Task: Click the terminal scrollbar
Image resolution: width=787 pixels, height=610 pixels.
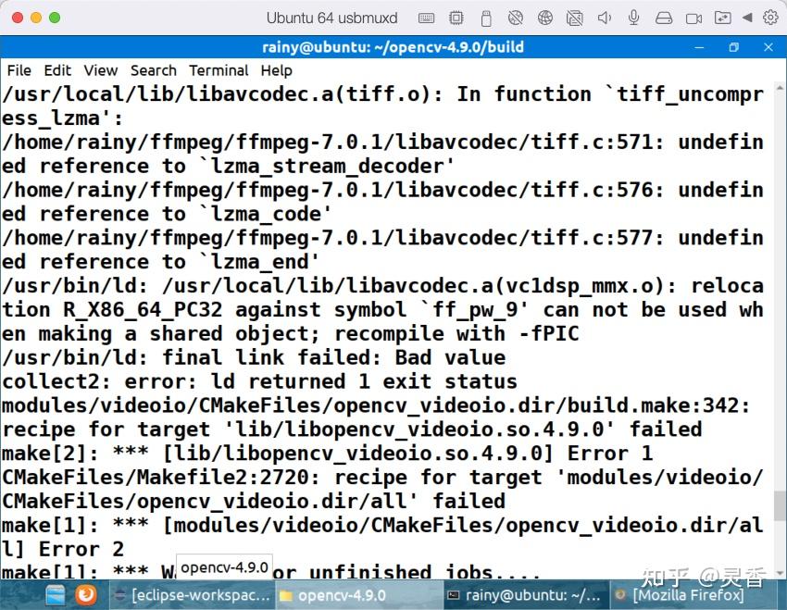Action: tap(779, 504)
